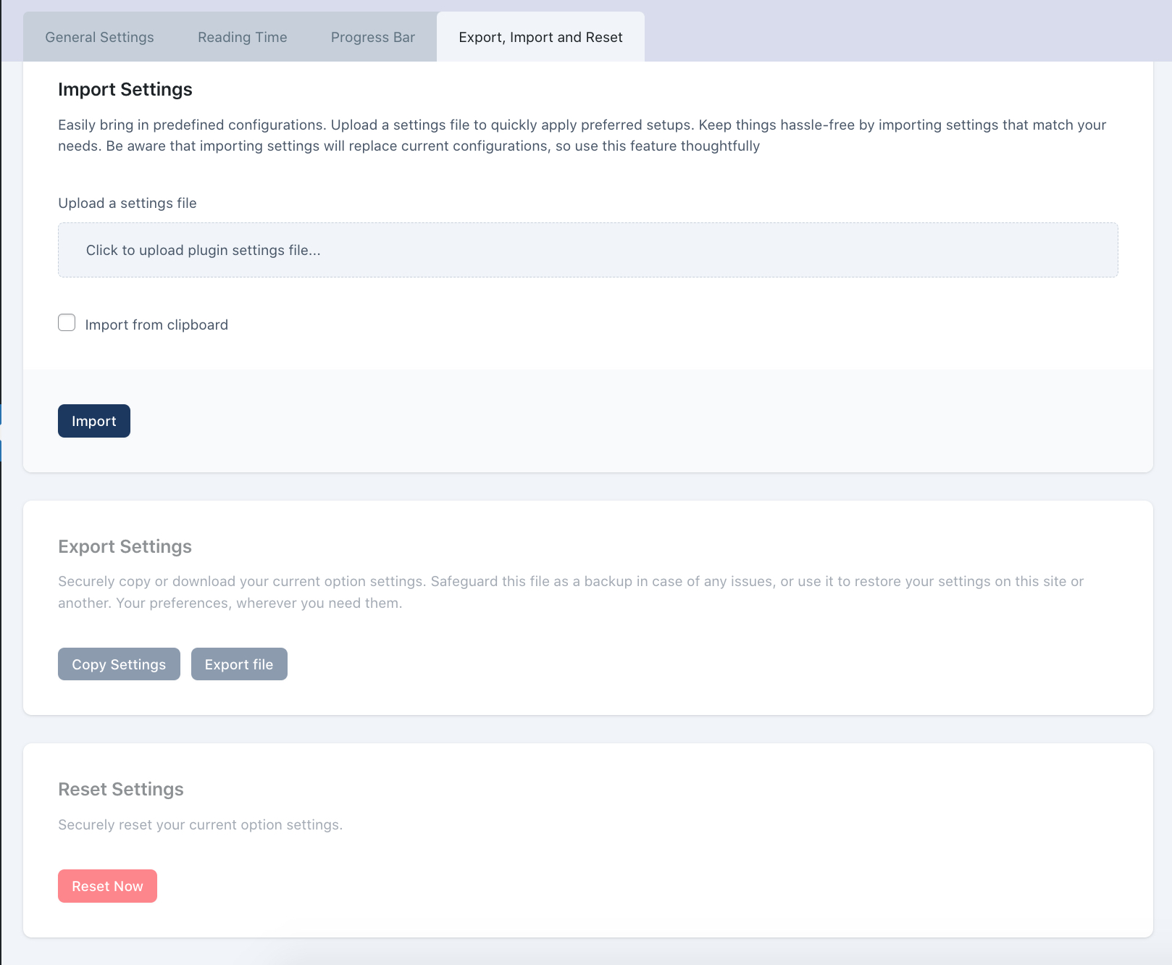
Task: Go to the Progress Bar tab
Action: point(373,37)
